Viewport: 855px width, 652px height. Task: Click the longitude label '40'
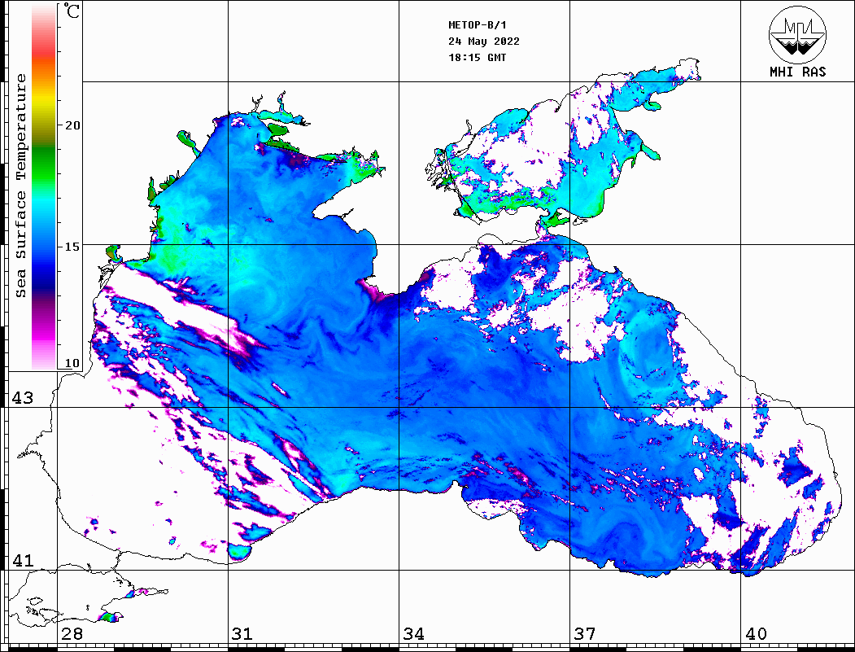[x=756, y=634]
